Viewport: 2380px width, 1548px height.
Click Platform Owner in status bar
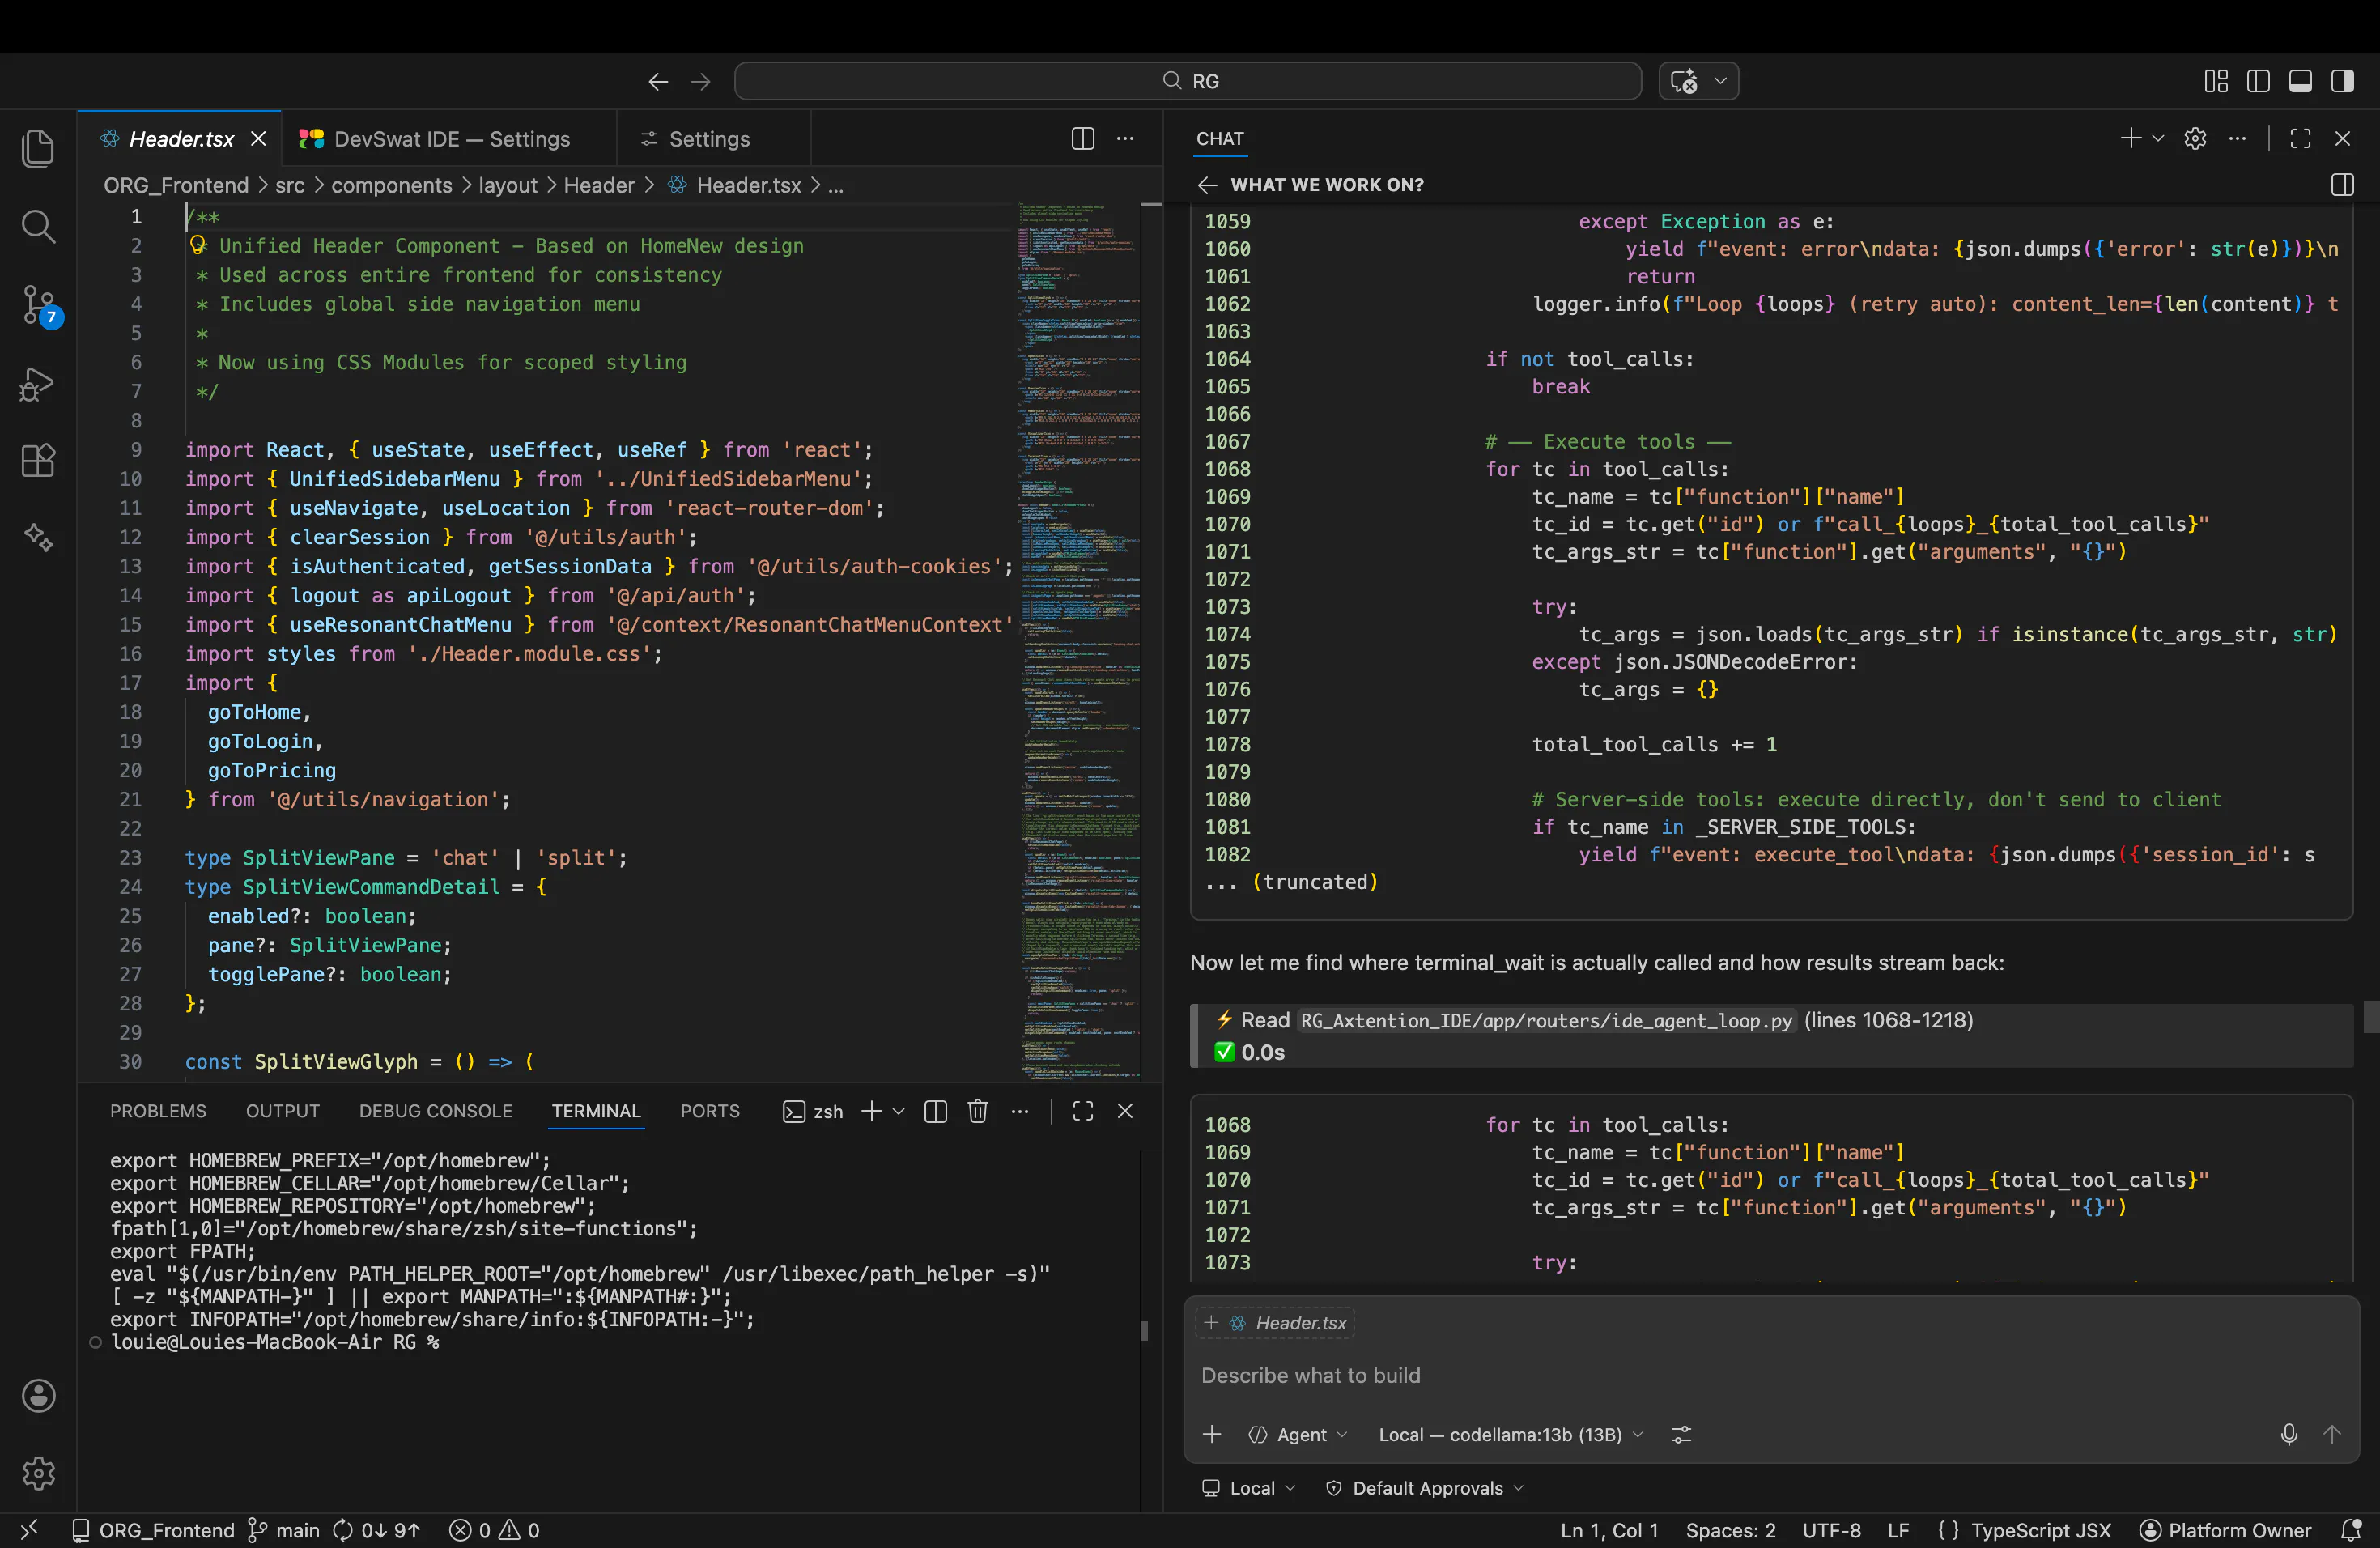point(2226,1530)
